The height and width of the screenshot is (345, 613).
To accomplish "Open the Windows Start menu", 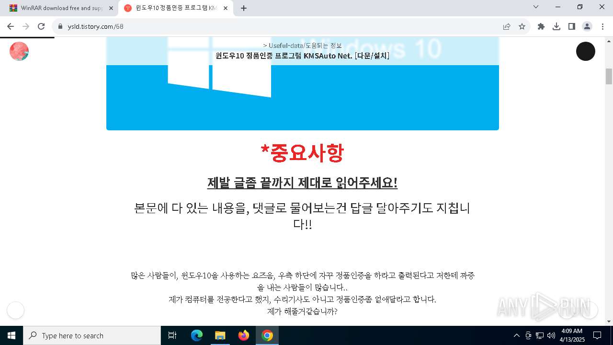I will [11, 335].
